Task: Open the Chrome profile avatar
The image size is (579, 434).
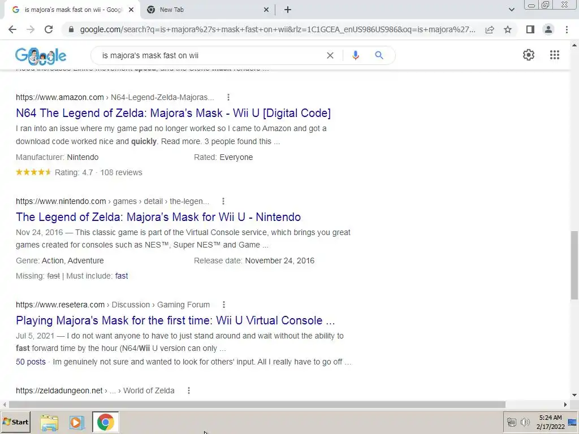Action: tap(548, 29)
